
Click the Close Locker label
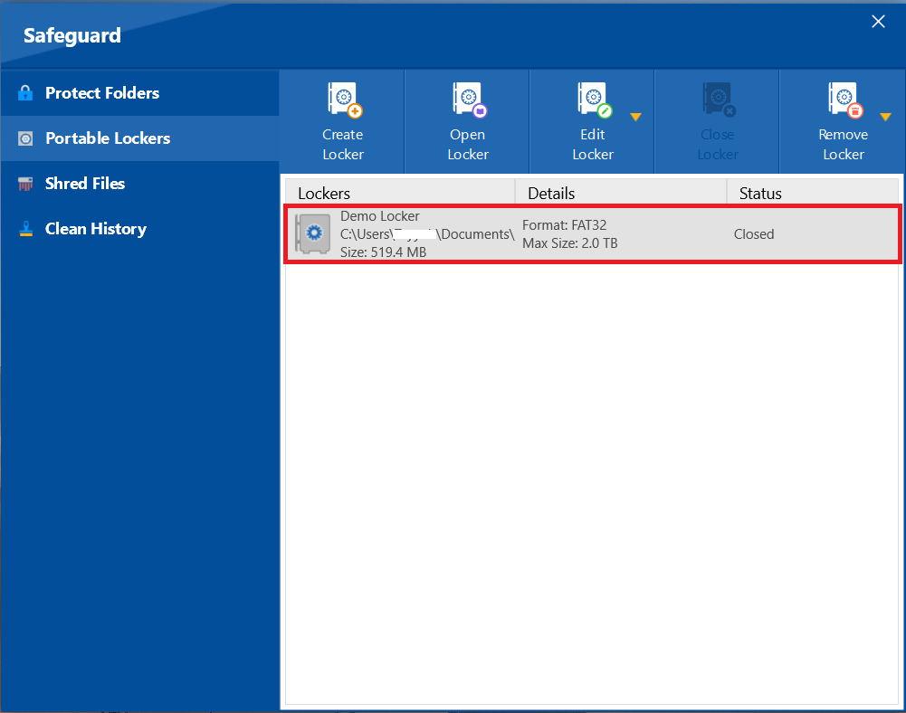click(x=718, y=145)
